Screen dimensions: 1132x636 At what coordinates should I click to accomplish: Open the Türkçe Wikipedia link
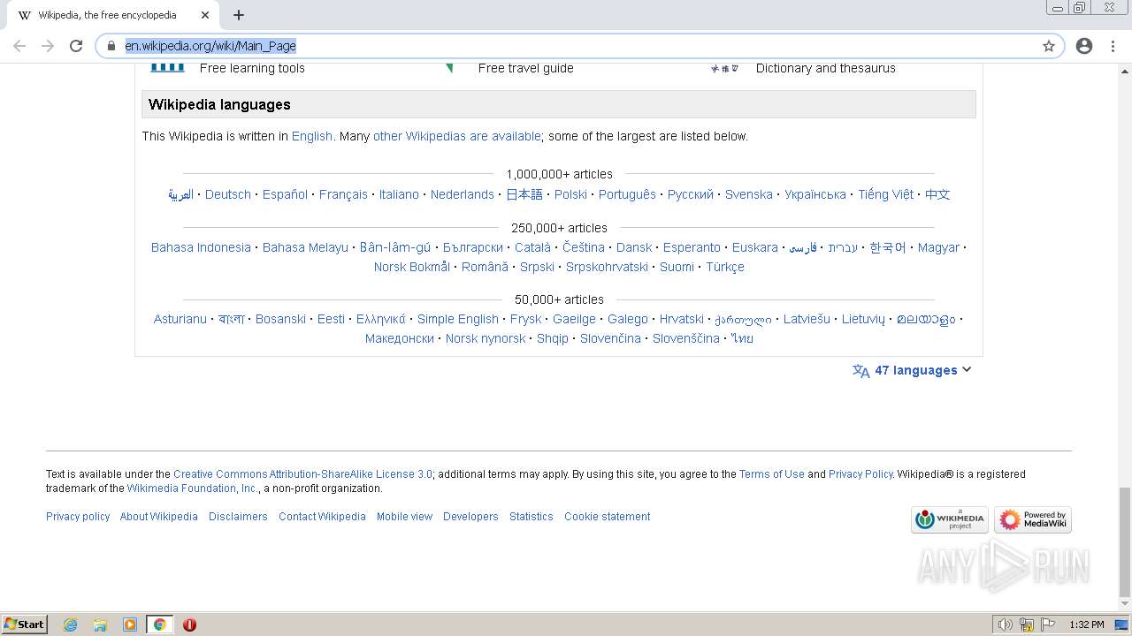pyautogui.click(x=725, y=267)
